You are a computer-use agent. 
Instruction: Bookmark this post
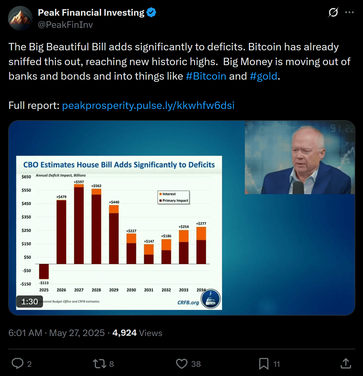pos(263,364)
